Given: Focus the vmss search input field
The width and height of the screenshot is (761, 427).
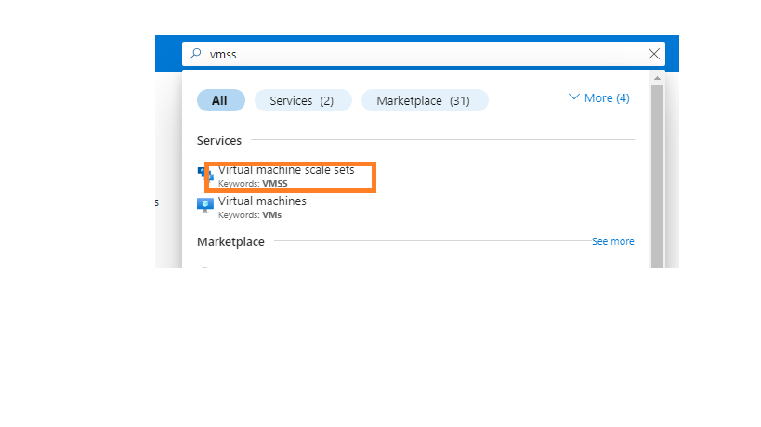Looking at the screenshot, I should tap(422, 54).
